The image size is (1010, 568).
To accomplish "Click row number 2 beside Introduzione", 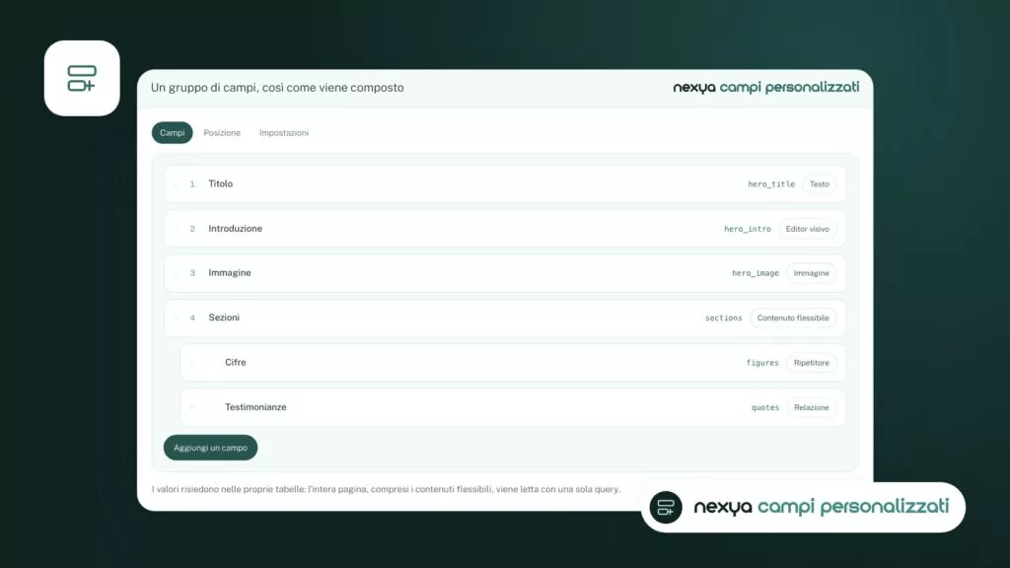I will 192,229.
